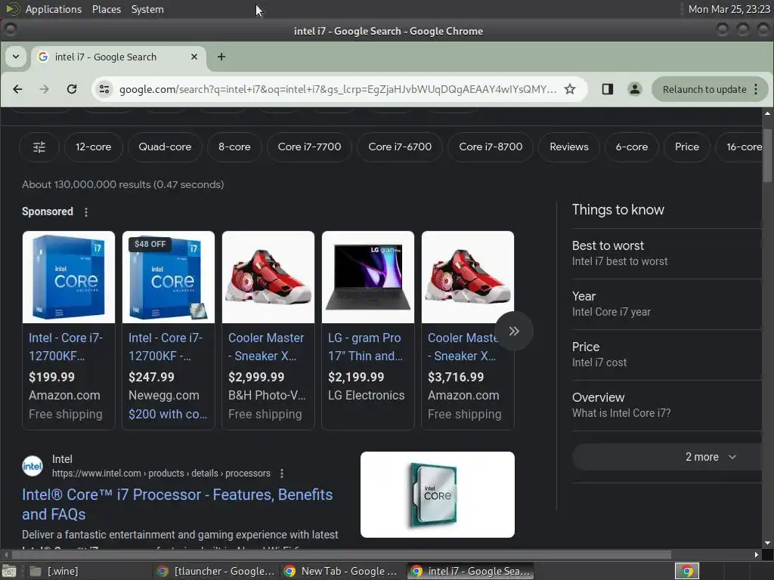Select the Quad-core filter chip
This screenshot has width=774, height=580.
(165, 147)
